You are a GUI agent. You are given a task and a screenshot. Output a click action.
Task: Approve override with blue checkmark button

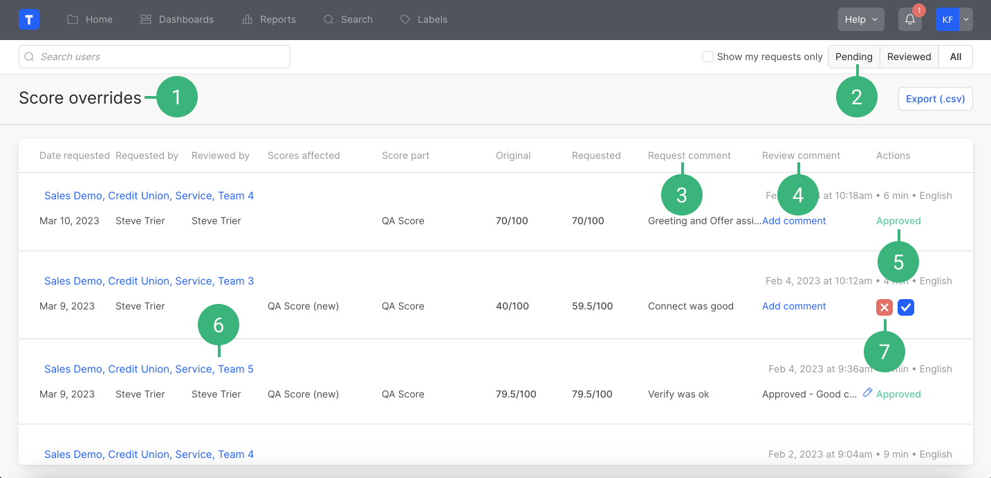click(x=906, y=307)
